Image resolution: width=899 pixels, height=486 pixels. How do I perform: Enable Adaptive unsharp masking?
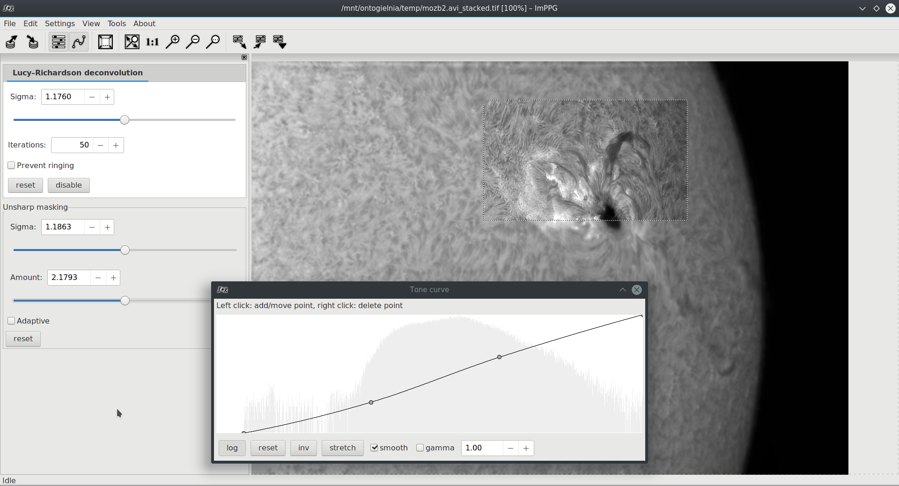pos(11,321)
